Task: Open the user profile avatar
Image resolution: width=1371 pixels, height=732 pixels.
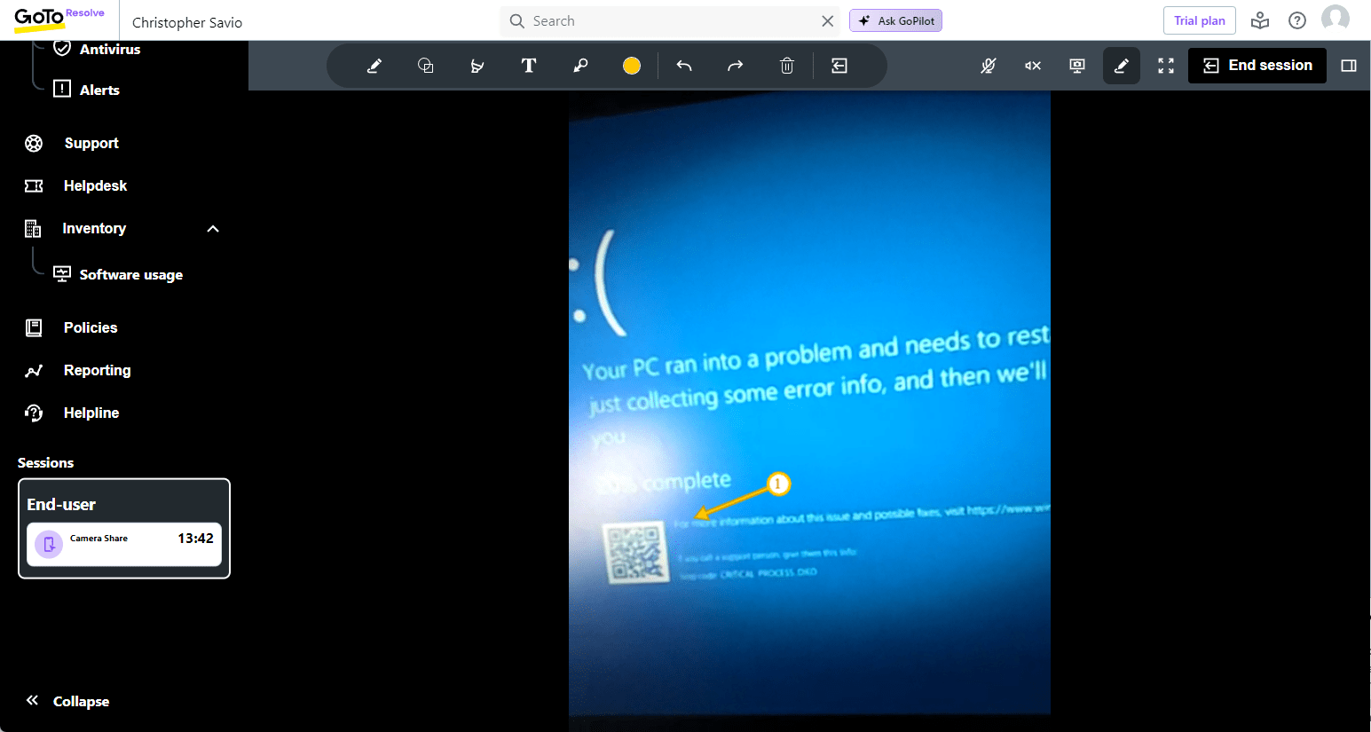Action: pos(1336,19)
